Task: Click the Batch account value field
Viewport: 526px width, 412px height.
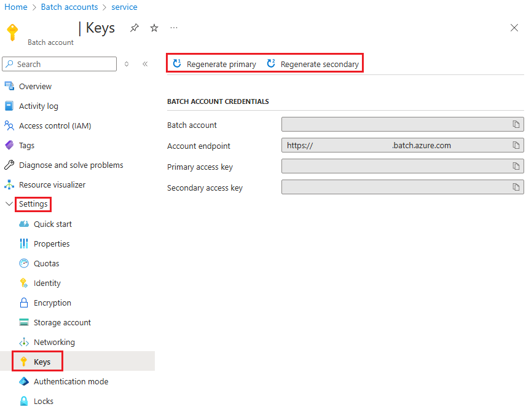Action: (x=402, y=124)
